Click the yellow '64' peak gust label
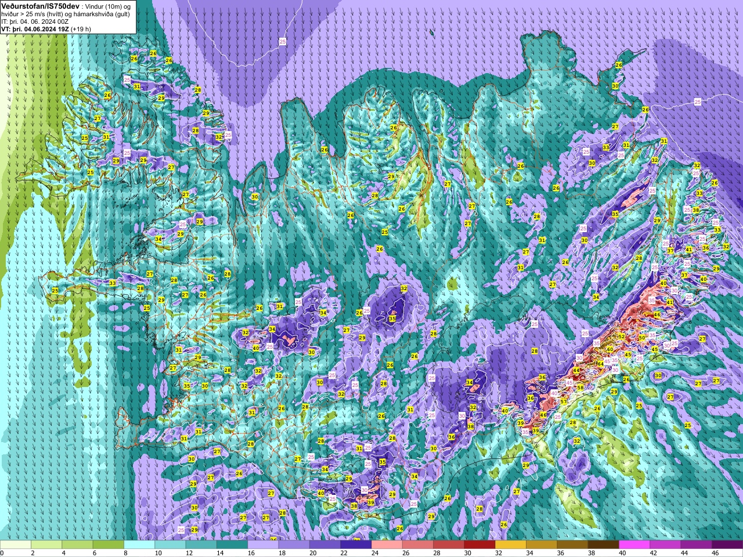Screen dimensions: 743x557 pyautogui.click(x=600, y=364)
